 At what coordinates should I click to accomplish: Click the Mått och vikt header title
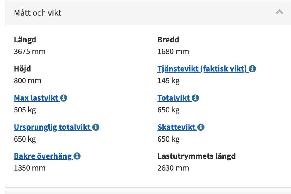pos(38,13)
